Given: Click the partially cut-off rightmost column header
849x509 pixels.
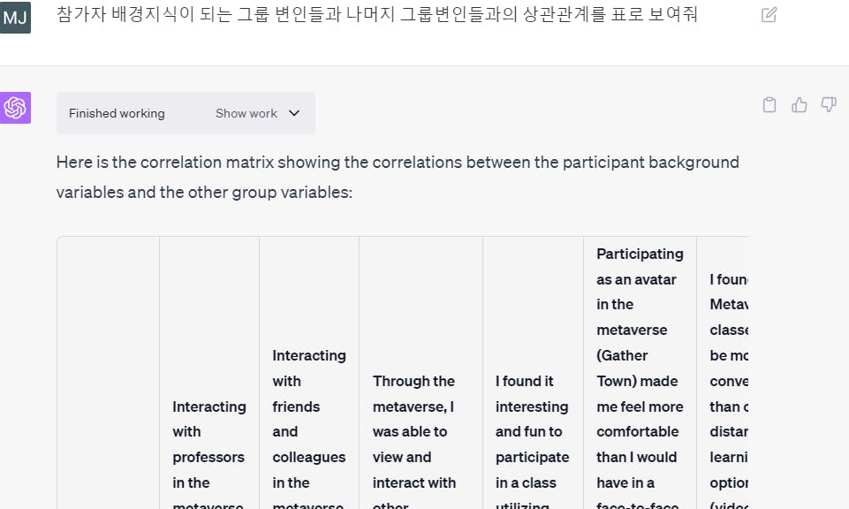Looking at the screenshot, I should [x=729, y=380].
